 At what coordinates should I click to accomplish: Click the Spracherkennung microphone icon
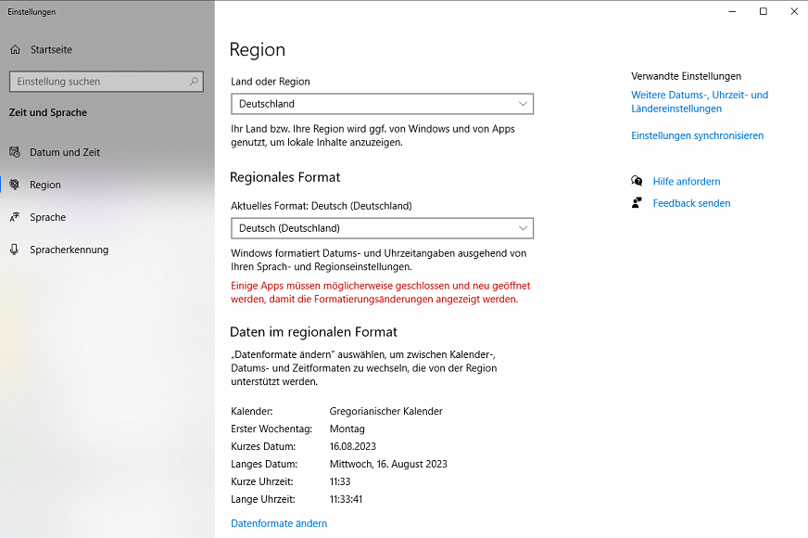click(x=15, y=250)
